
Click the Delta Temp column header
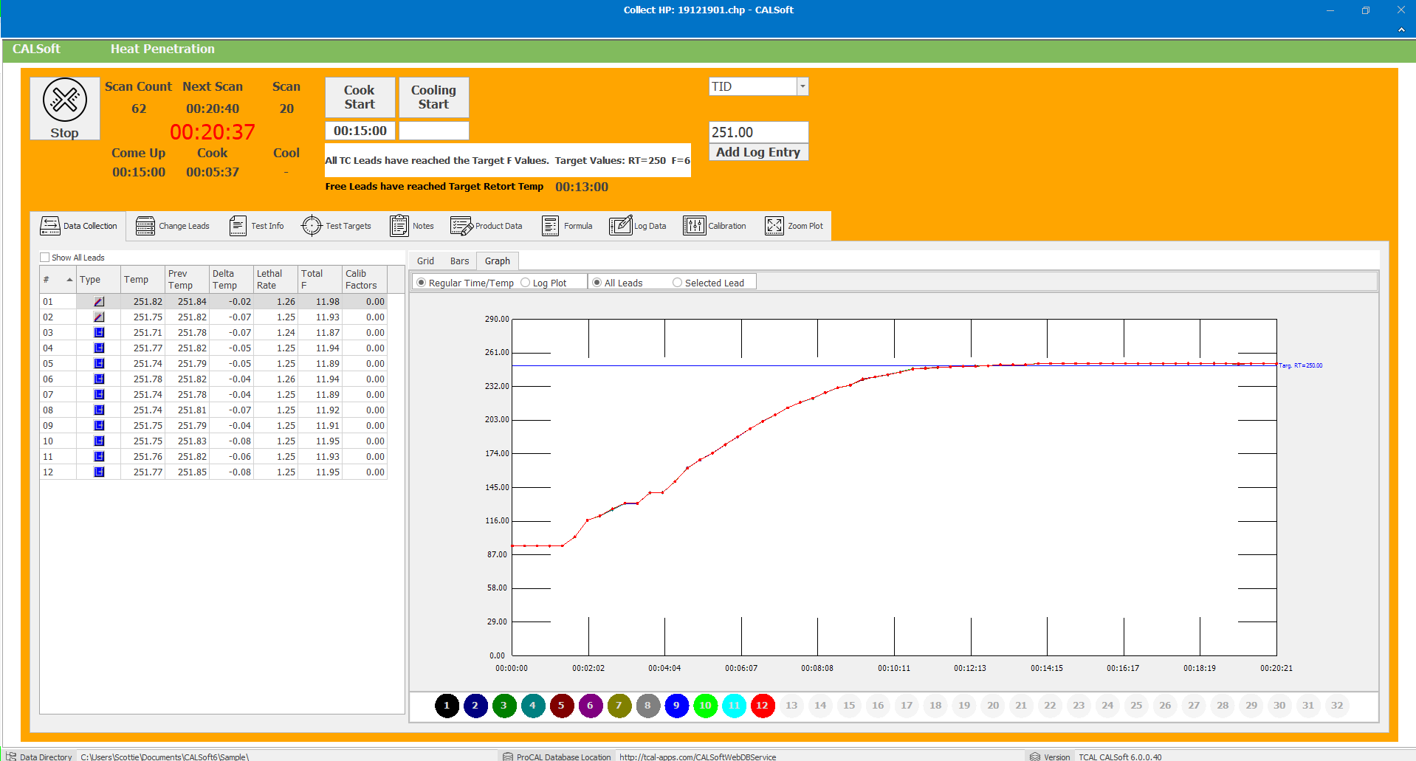231,280
